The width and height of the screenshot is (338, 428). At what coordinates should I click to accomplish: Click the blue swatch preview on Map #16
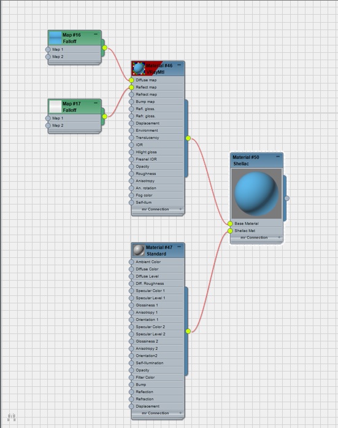(55, 38)
